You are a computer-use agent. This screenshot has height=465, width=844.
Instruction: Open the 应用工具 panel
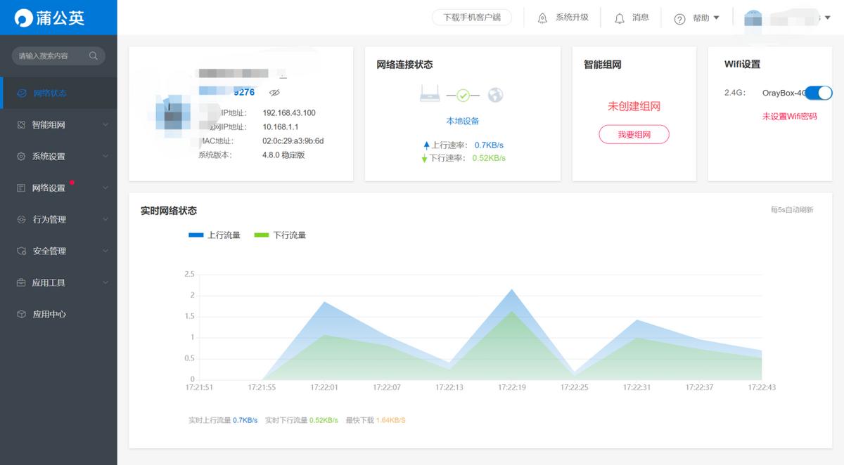tap(48, 282)
